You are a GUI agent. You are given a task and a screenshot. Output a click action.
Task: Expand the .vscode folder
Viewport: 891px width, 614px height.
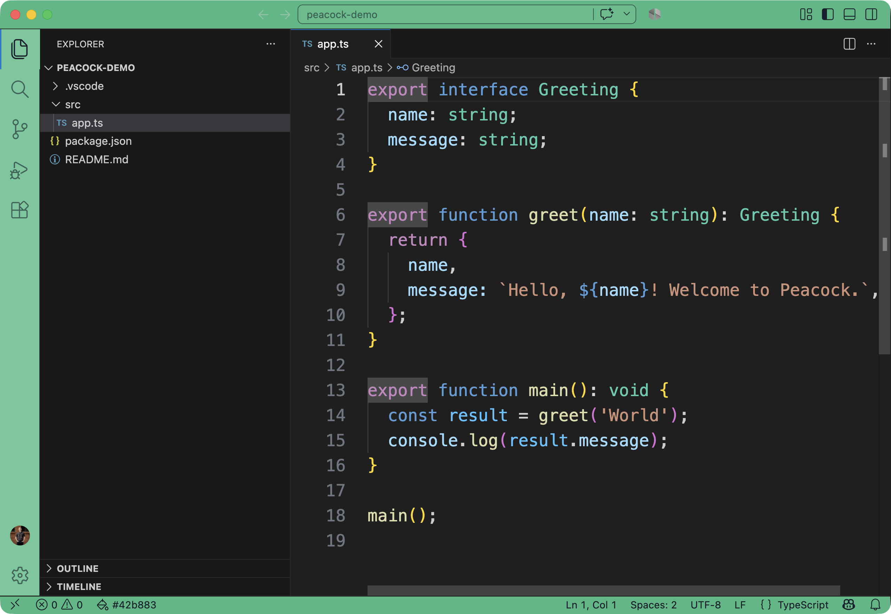165,86
